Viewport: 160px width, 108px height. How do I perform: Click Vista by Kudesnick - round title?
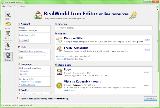tap(83, 81)
